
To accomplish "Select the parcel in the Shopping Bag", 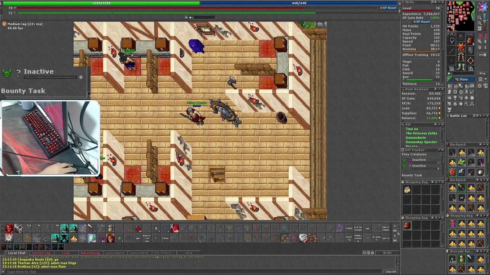I will click(407, 190).
